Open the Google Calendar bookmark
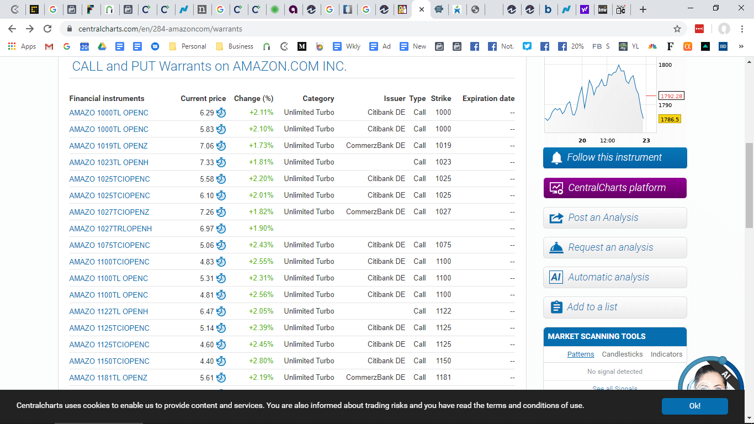The width and height of the screenshot is (754, 424). (84, 46)
